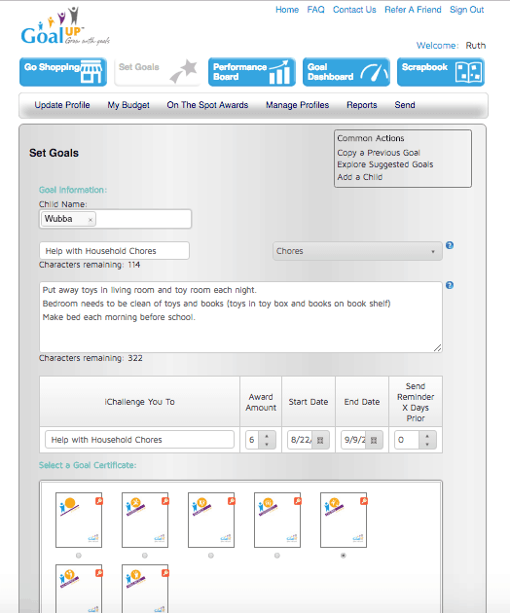Viewport: 510px width, 613px height.
Task: Open Contact Us link
Action: pos(354,10)
